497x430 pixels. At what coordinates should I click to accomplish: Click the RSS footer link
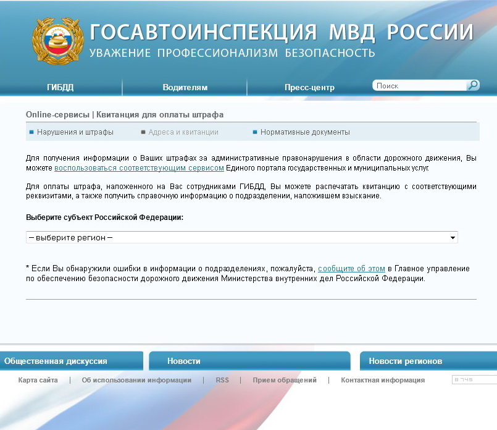[x=222, y=381]
